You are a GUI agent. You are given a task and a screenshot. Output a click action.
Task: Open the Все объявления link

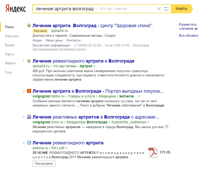coord(188,36)
